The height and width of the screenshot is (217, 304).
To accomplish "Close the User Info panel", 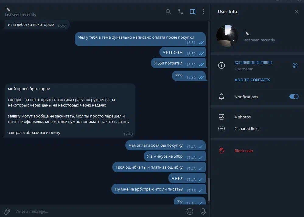I will click(297, 12).
